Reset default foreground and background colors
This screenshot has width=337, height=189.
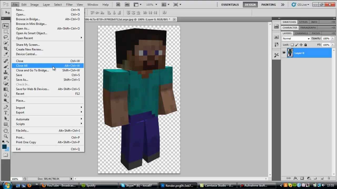click(x=3, y=142)
